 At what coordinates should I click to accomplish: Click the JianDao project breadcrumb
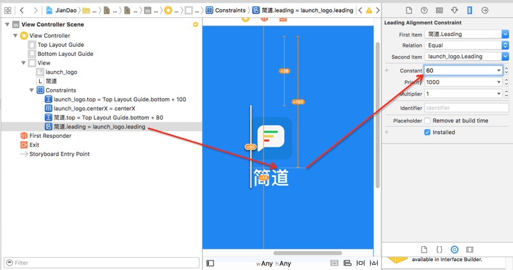(61, 10)
